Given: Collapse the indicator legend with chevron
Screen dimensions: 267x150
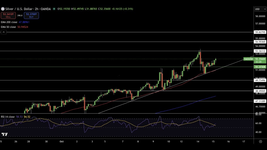Looking at the screenshot, I should click(x=4, y=32).
